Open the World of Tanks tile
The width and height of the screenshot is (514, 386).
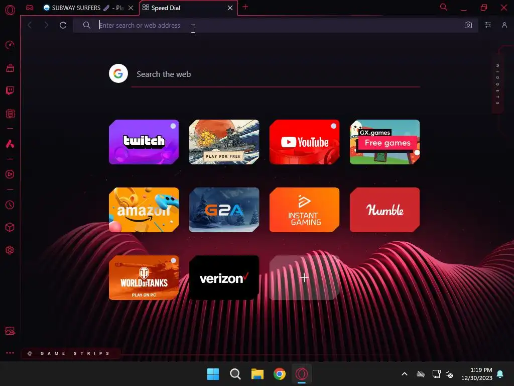pyautogui.click(x=144, y=277)
